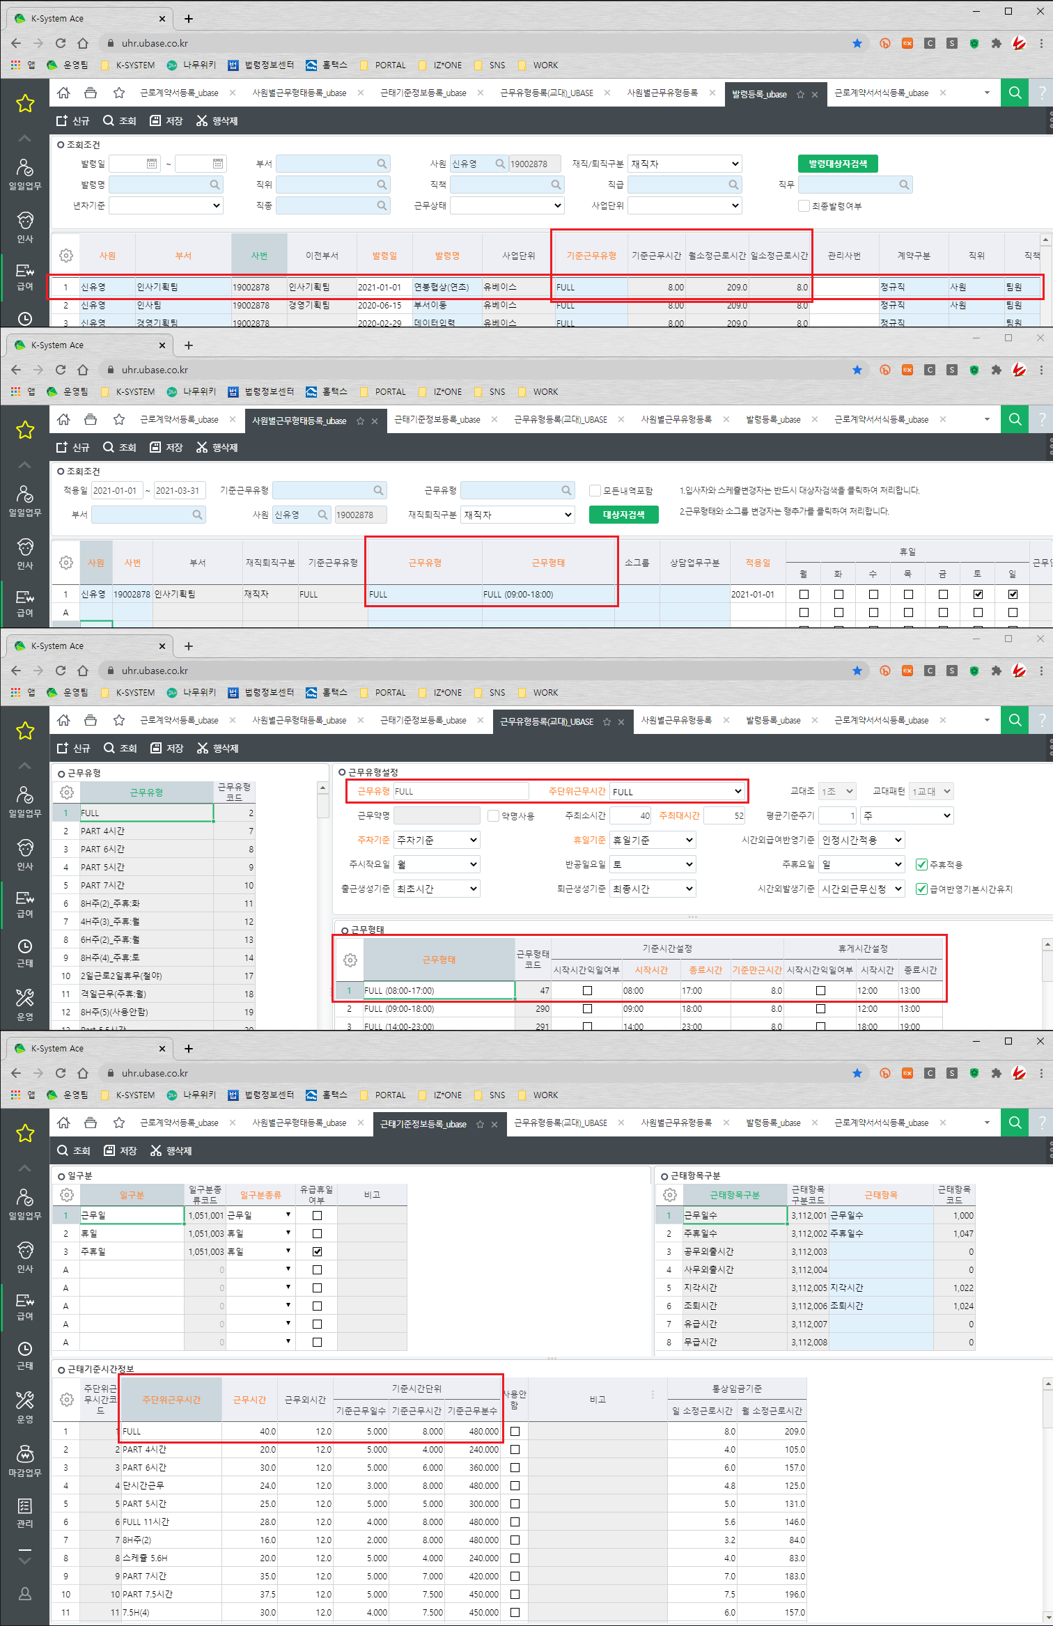Toggle 급여반영기본시간유지 checkbox
1053x1626 pixels.
[921, 889]
